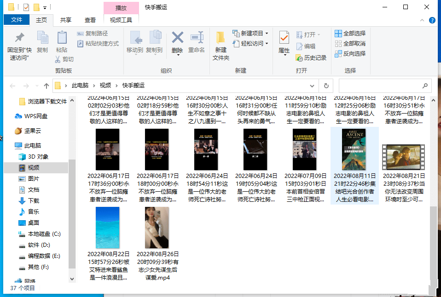Click the Play (播放) contextual tab header
Image resolution: width=441 pixels, height=297 pixels.
click(x=121, y=8)
